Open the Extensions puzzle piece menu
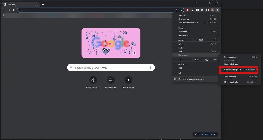This screenshot has height=140, width=263. click(203, 10)
